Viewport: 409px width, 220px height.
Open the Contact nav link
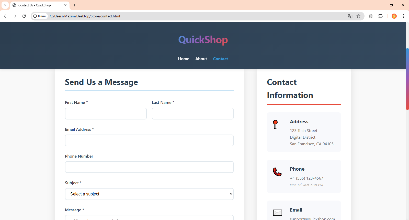[x=220, y=59]
